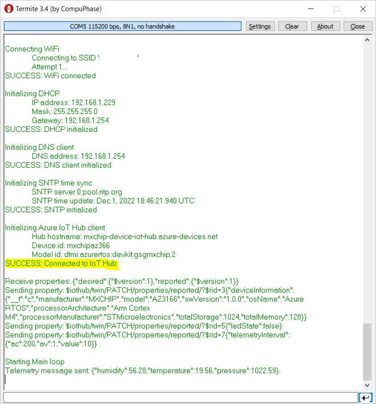376x404 pixels.
Task: Click the Termite app icon in title bar
Action: click(9, 9)
